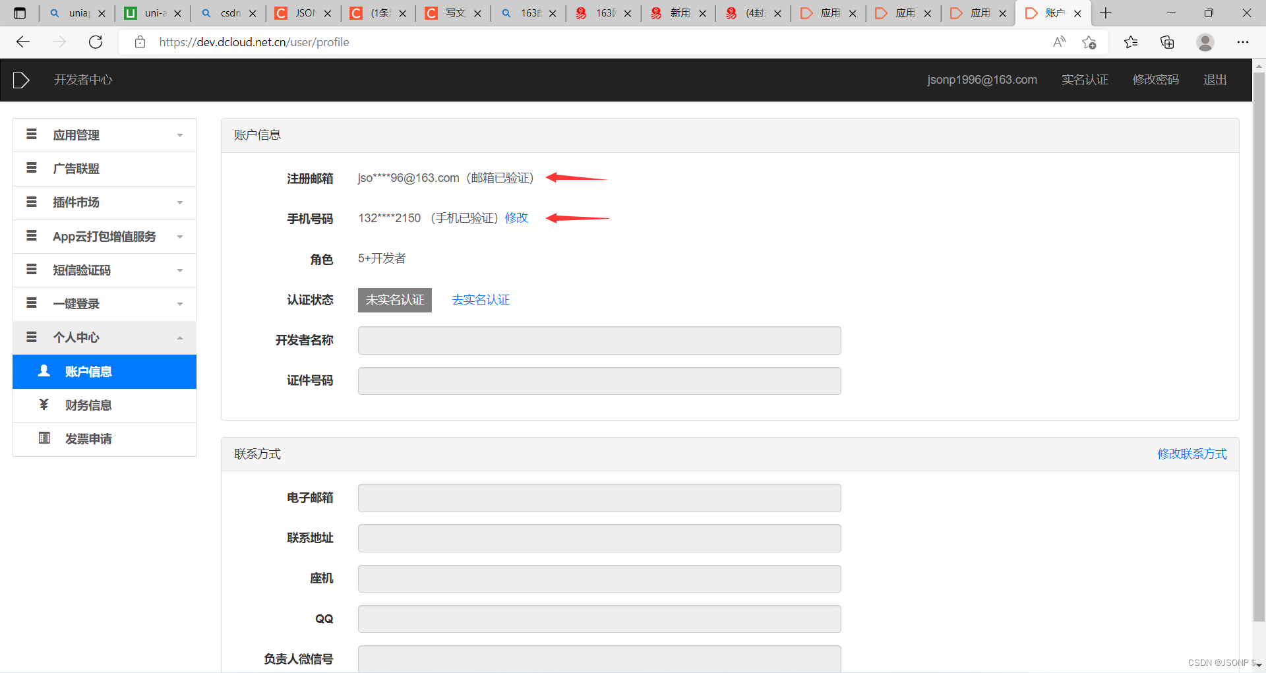The width and height of the screenshot is (1266, 673).
Task: Click the 座机 input field
Action: (599, 579)
